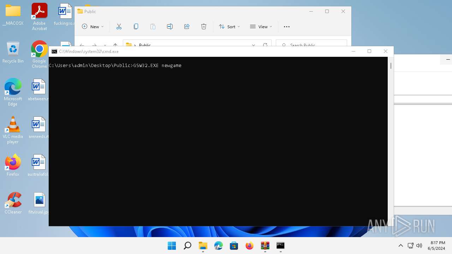
Task: Open Firefox from the taskbar
Action: (250, 246)
